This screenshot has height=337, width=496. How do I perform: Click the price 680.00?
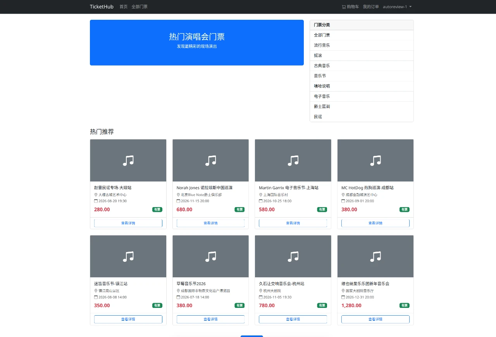pyautogui.click(x=184, y=209)
